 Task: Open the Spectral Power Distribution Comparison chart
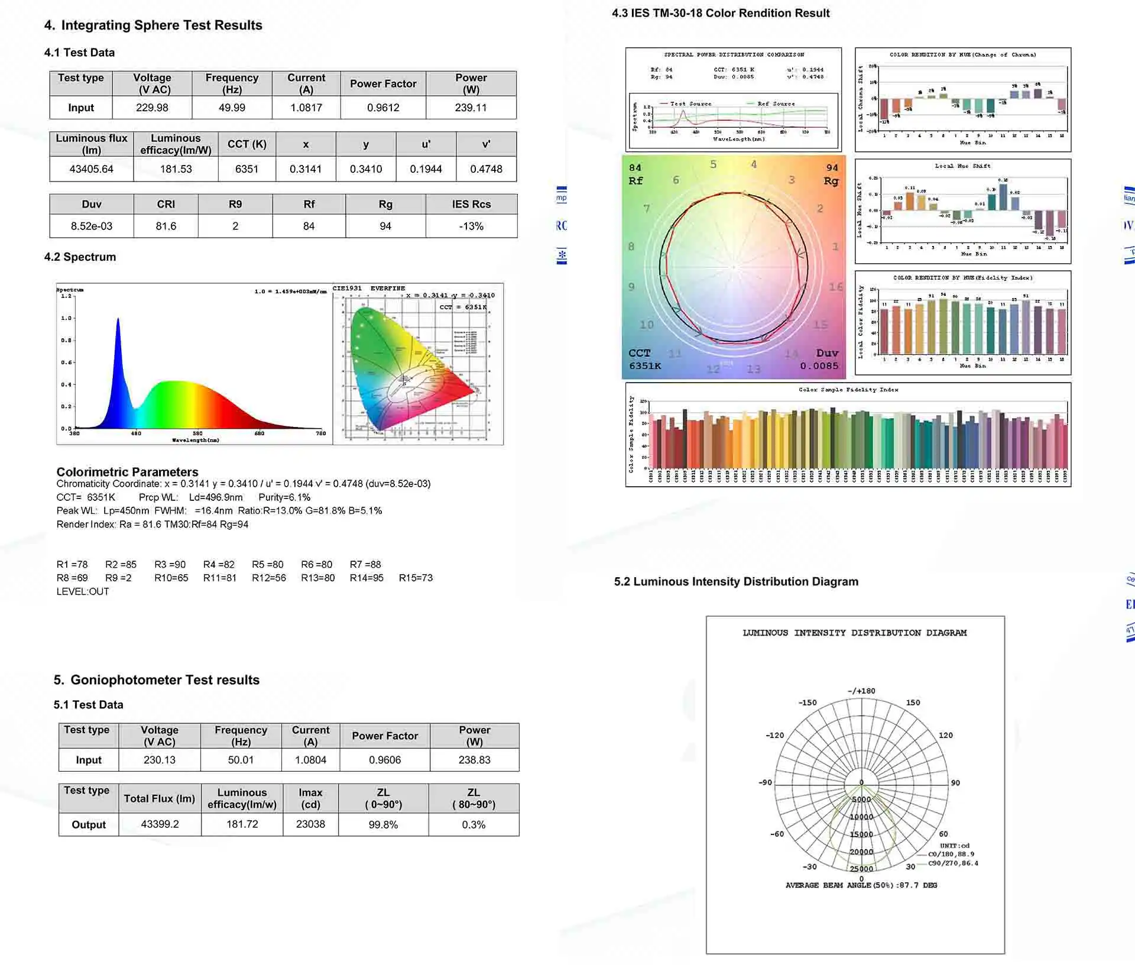734,99
